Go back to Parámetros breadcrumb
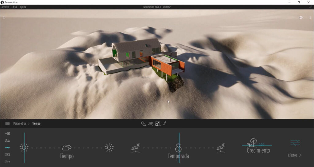Image resolution: width=314 pixels, height=167 pixels. tap(20, 124)
